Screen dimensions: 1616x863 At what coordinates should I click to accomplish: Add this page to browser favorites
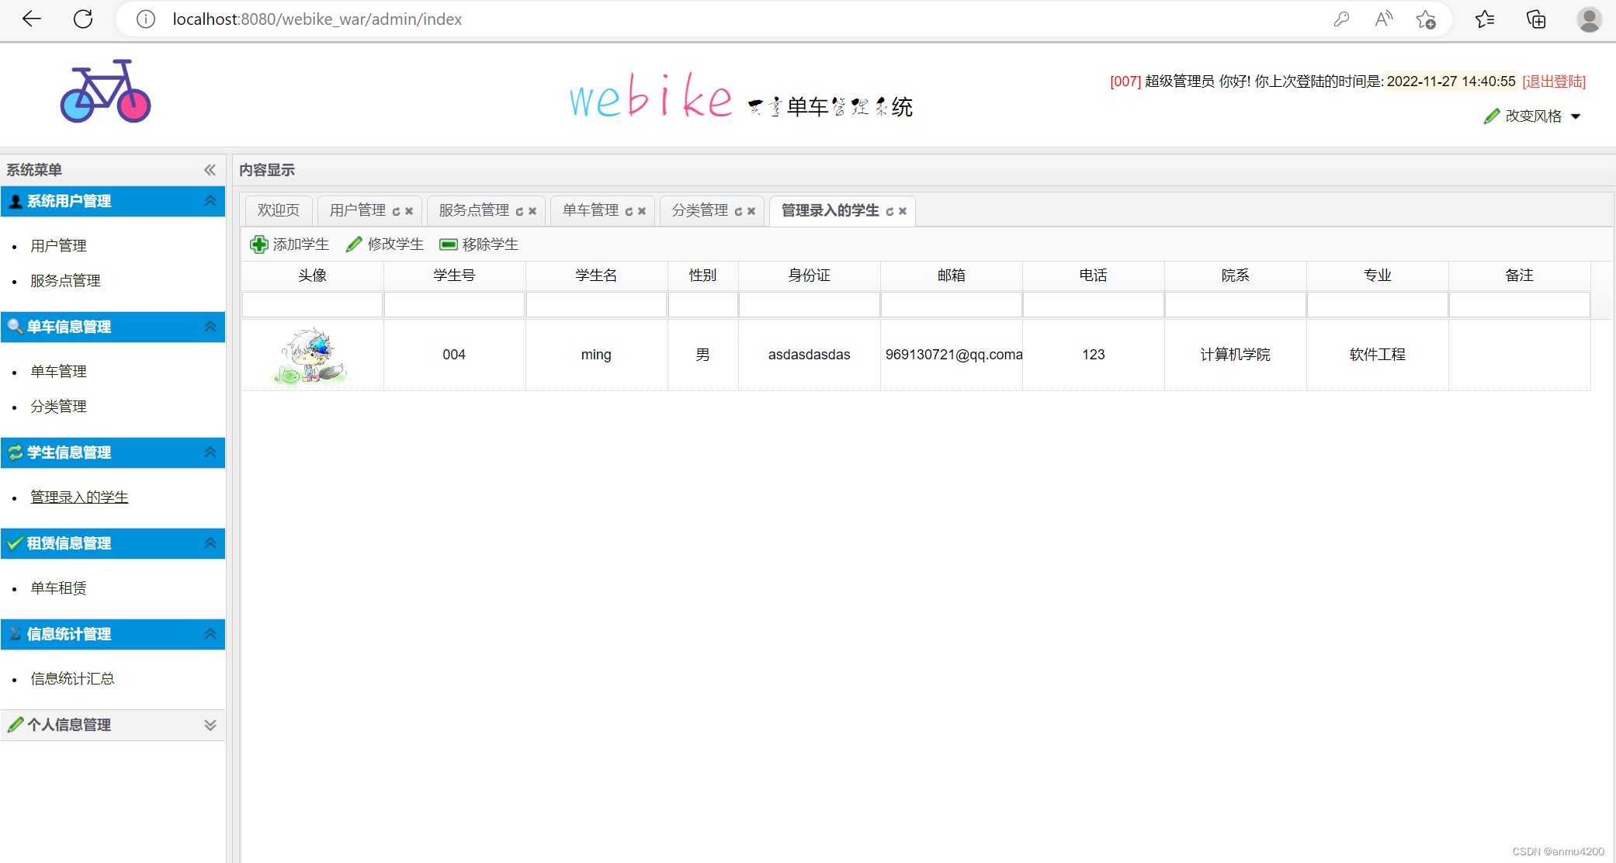click(x=1425, y=19)
